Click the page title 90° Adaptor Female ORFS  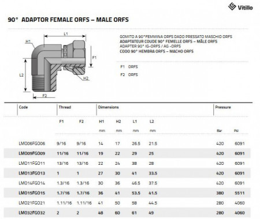pos(68,20)
